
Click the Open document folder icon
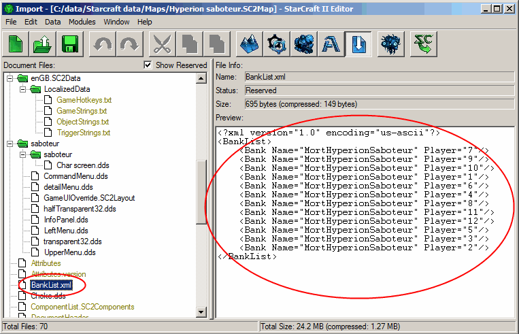click(x=43, y=44)
